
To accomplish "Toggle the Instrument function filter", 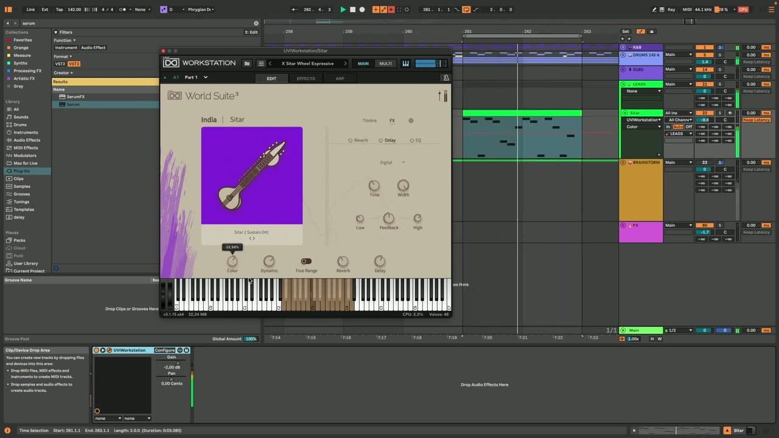I will click(x=66, y=47).
